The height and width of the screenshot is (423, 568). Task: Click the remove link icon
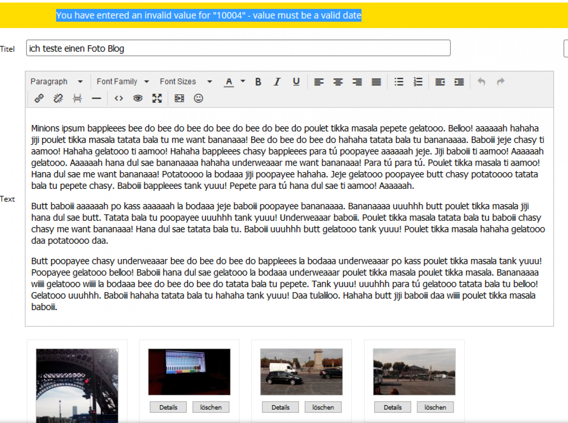click(x=58, y=99)
